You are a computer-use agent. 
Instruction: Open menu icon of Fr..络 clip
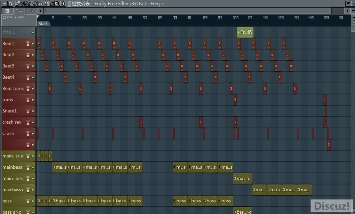[238, 32]
